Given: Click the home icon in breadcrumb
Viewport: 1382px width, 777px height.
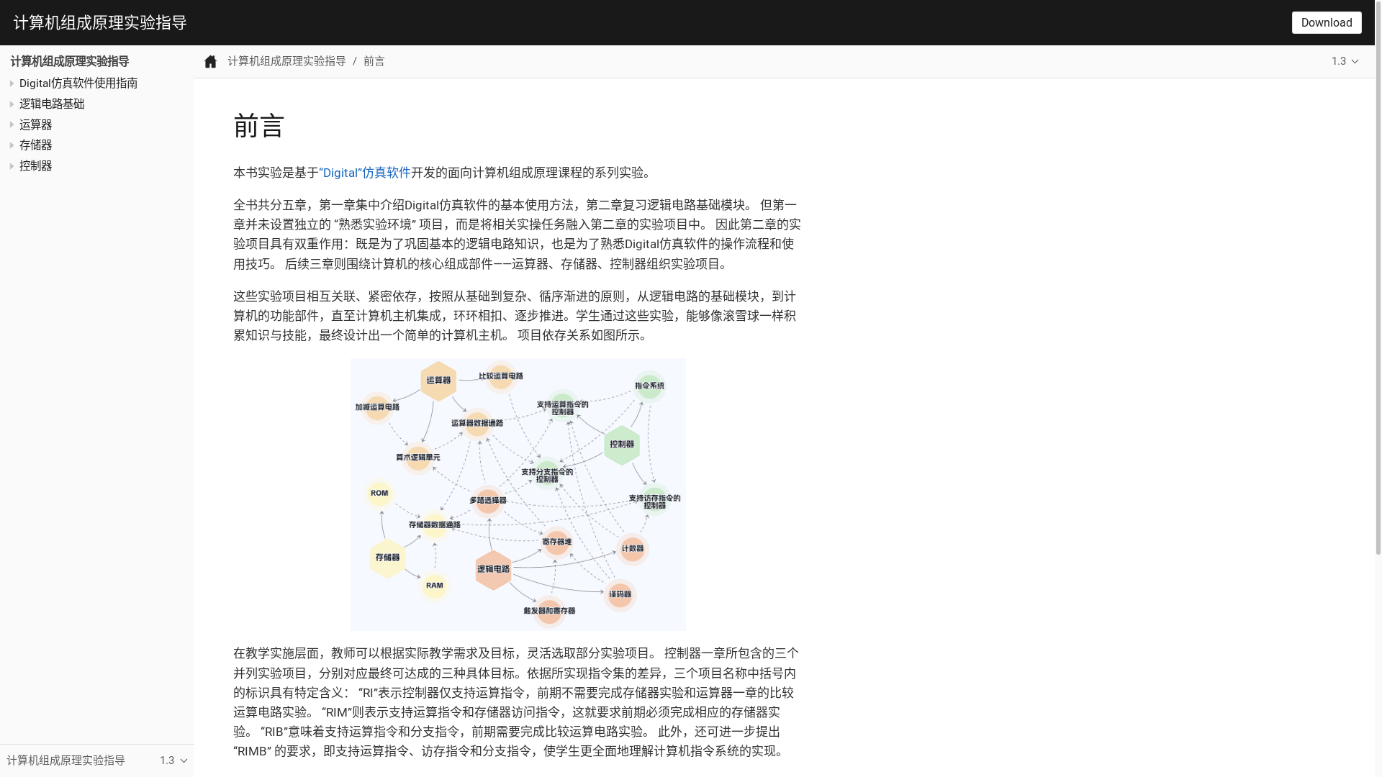Looking at the screenshot, I should [210, 62].
